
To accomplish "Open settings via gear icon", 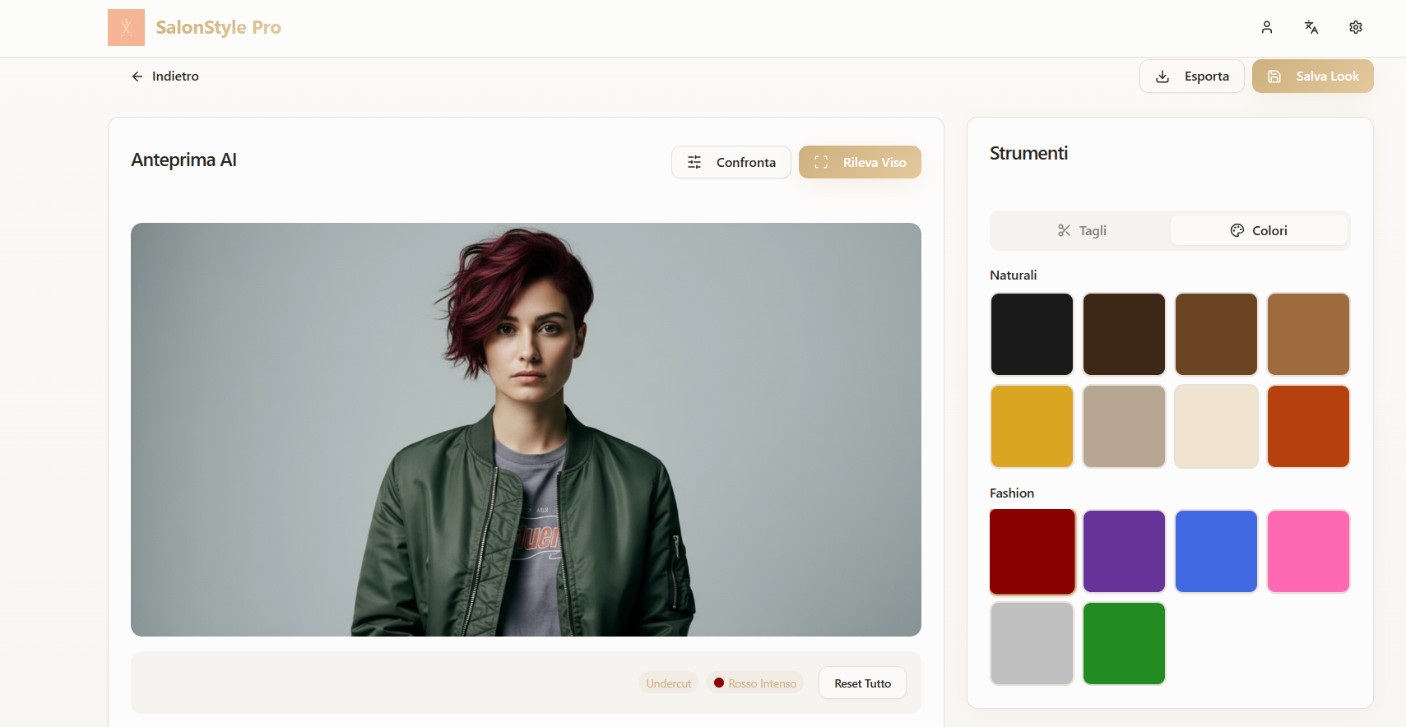I will [x=1355, y=27].
